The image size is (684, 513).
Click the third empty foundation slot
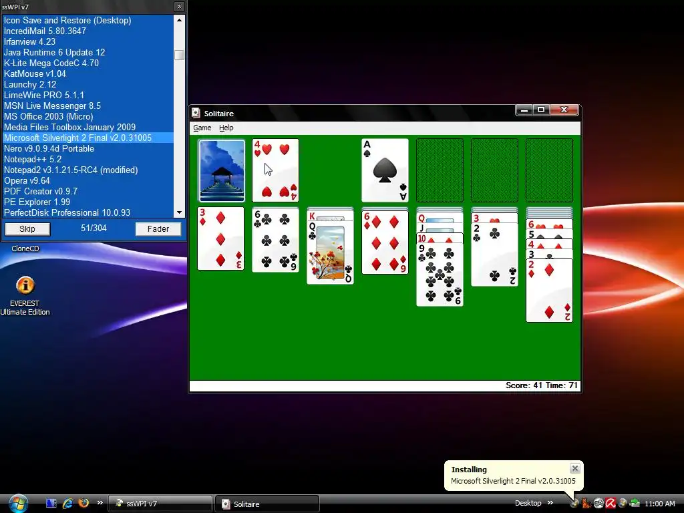click(x=494, y=170)
